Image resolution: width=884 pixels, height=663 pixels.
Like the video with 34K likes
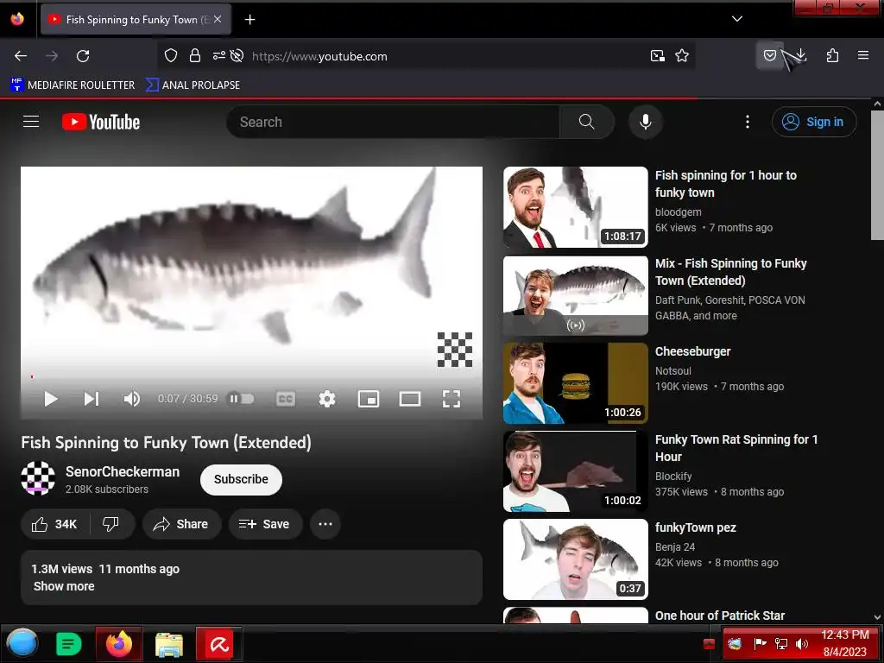54,524
